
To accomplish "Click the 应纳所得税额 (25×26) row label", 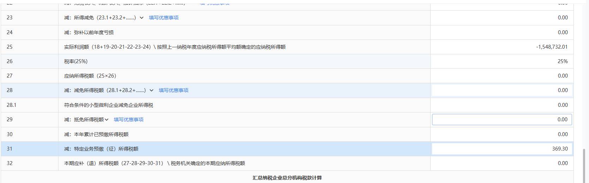I will click(90, 76).
